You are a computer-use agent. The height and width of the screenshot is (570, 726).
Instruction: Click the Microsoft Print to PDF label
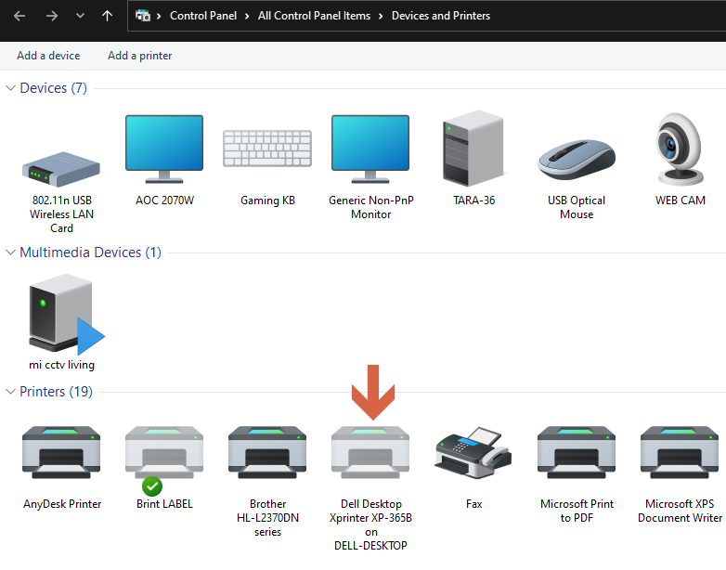(x=577, y=511)
